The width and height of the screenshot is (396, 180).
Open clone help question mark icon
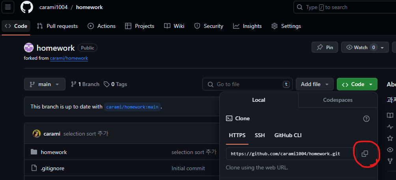point(366,119)
